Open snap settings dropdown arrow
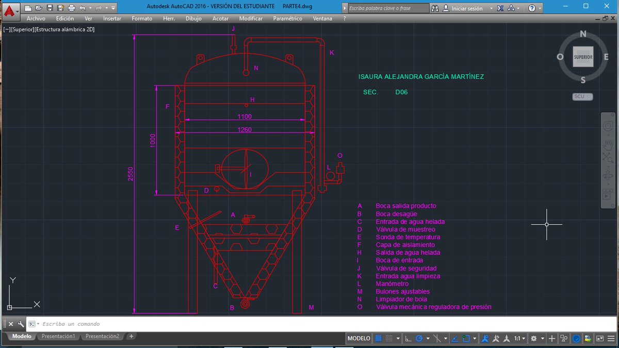The image size is (619, 348). coord(398,338)
